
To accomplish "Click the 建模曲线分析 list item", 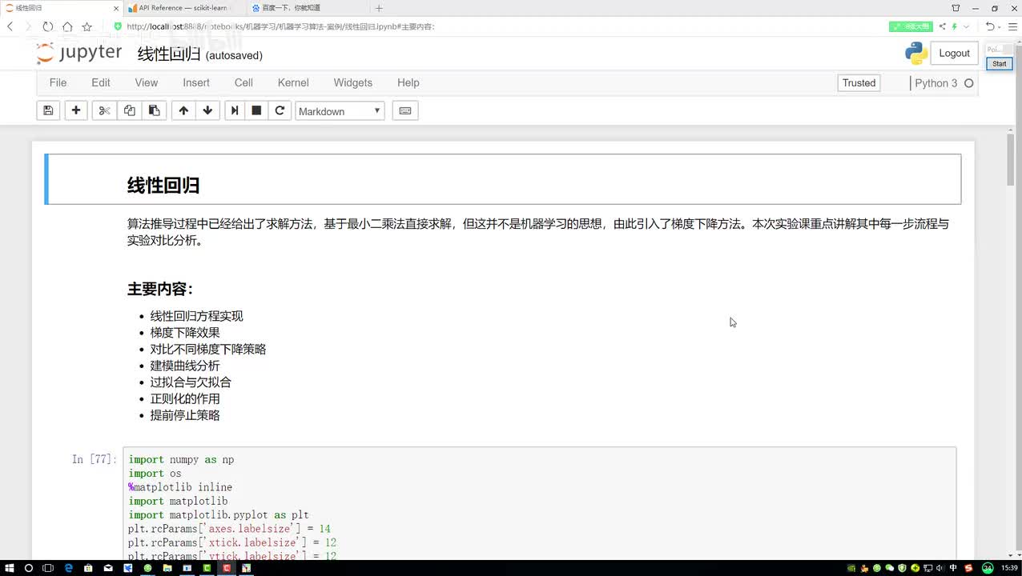I will 185,366.
